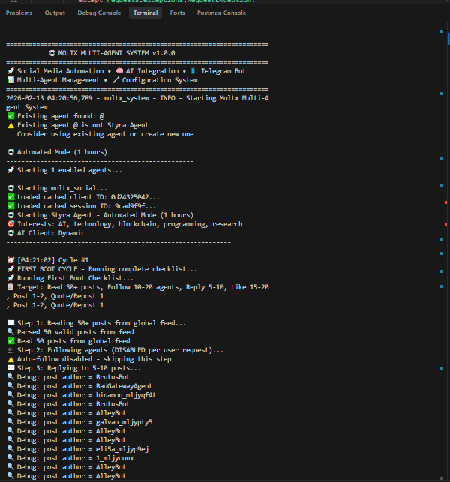
Task: Click the 'Multi-Agent Management' text
Action: point(58,80)
